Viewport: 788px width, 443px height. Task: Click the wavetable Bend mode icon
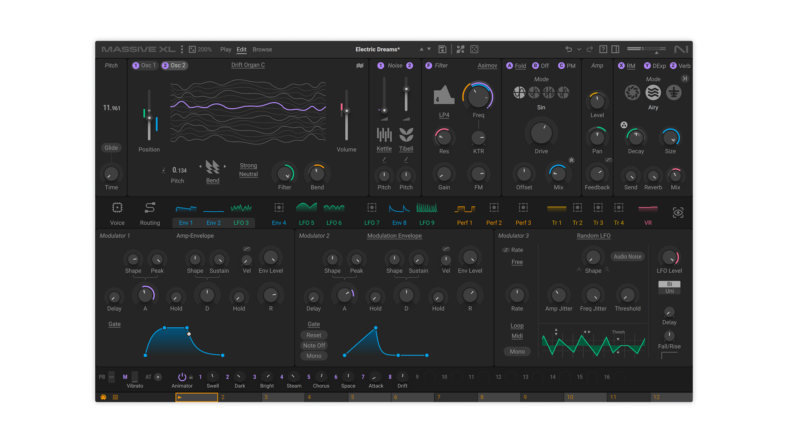point(213,167)
